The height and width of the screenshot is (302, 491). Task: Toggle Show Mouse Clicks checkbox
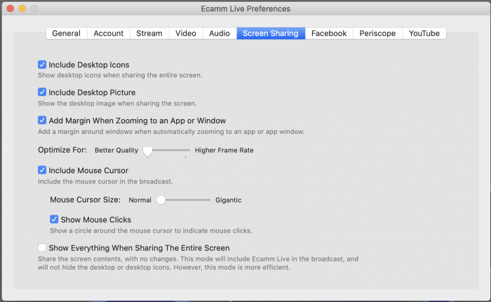54,219
